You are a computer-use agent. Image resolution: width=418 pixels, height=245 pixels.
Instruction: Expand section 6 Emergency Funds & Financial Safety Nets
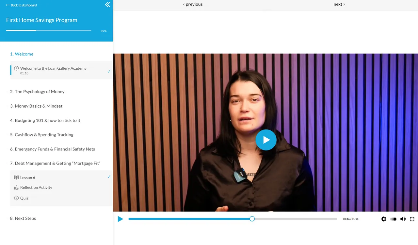pos(53,149)
